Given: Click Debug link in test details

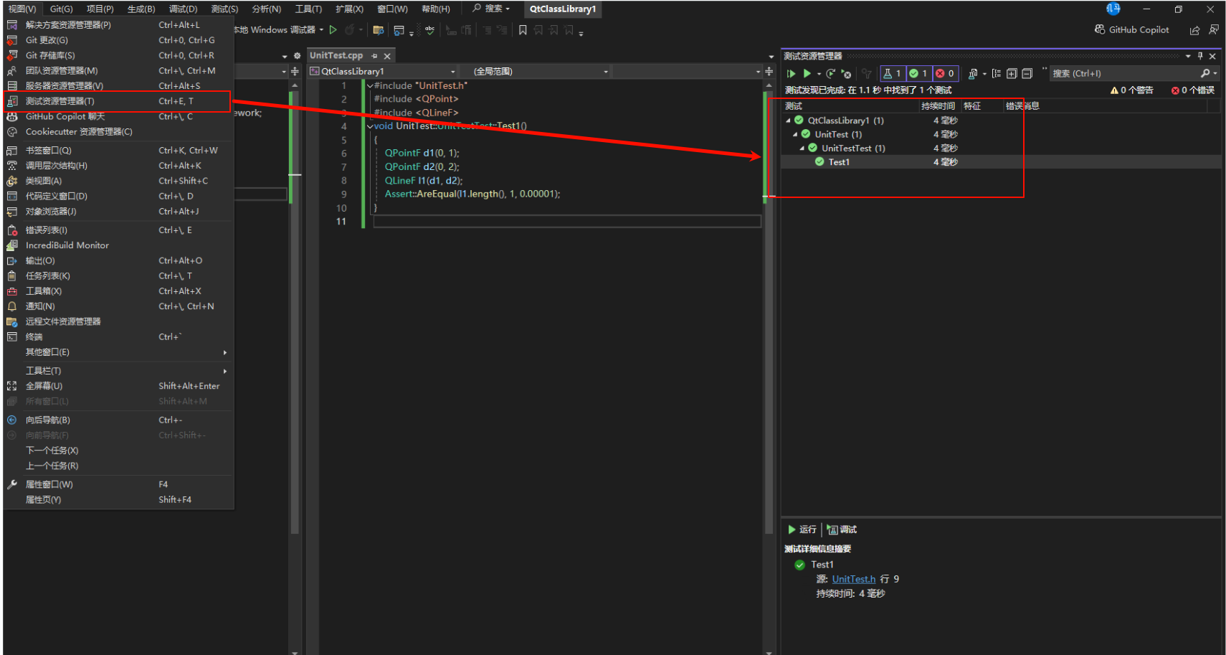Looking at the screenshot, I should 842,529.
